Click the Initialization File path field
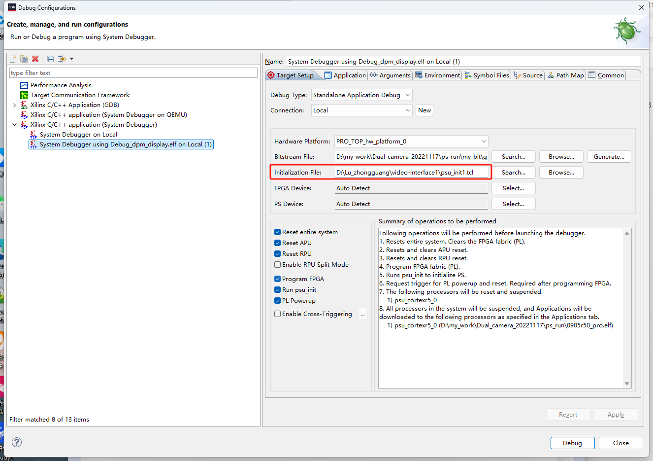Viewport: 653px width, 461px height. 411,173
